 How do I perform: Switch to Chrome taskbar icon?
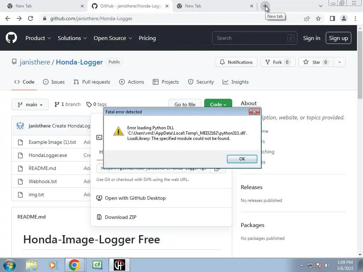(74, 265)
